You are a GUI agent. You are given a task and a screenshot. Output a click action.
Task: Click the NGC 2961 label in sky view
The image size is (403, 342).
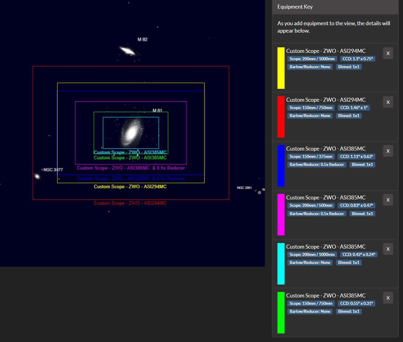click(245, 188)
